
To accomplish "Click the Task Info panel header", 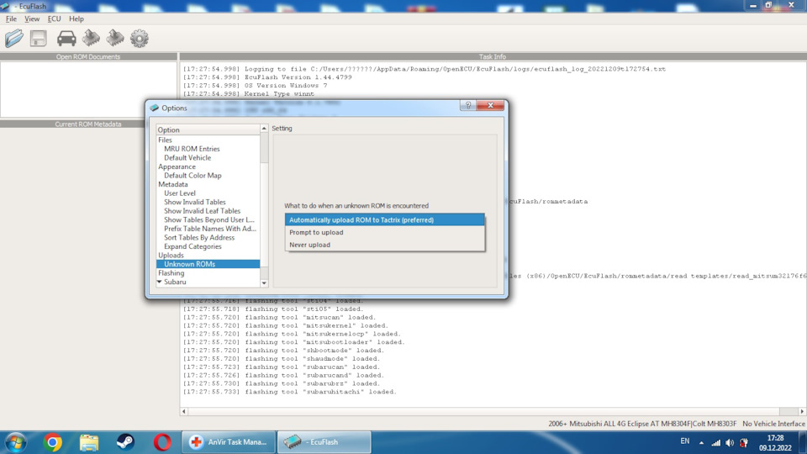I will click(493, 56).
